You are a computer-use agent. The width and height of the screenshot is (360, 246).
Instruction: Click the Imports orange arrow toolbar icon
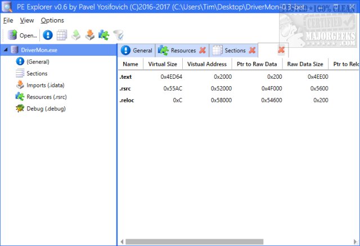point(90,35)
